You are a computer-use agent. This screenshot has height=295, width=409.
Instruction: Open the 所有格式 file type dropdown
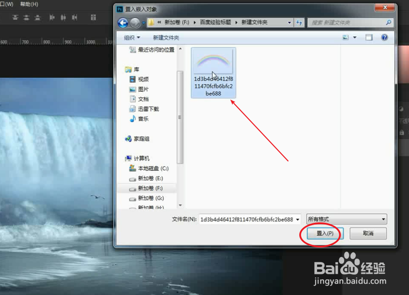pos(347,219)
